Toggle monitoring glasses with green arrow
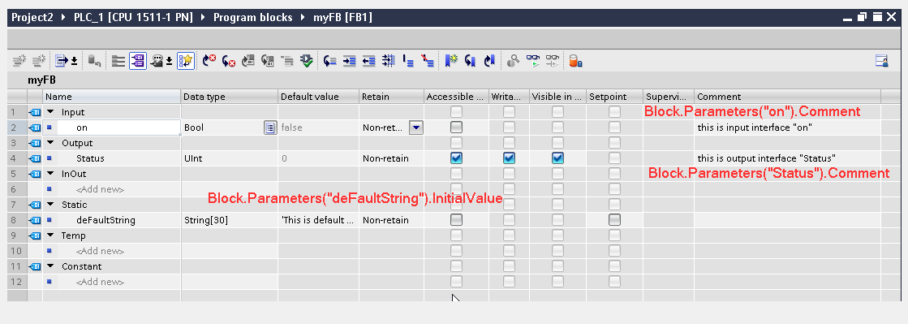The height and width of the screenshot is (324, 908). (x=533, y=60)
